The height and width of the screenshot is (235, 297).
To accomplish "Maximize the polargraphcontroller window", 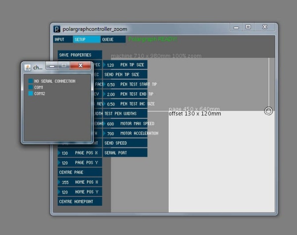I will coord(248,27).
